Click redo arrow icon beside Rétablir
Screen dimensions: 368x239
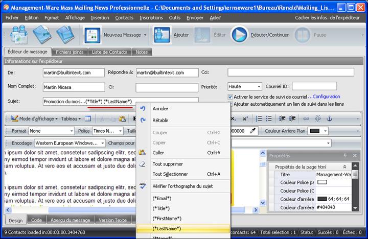click(143, 120)
